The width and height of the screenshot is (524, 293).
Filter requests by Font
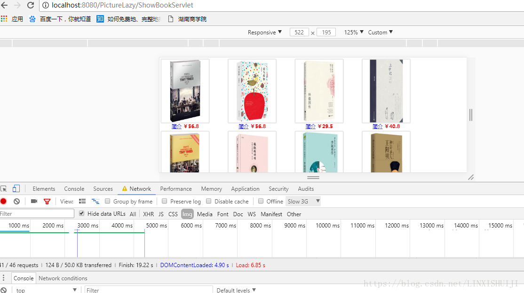pyautogui.click(x=222, y=214)
